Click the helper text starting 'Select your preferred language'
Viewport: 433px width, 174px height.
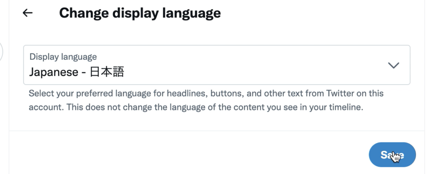click(206, 94)
